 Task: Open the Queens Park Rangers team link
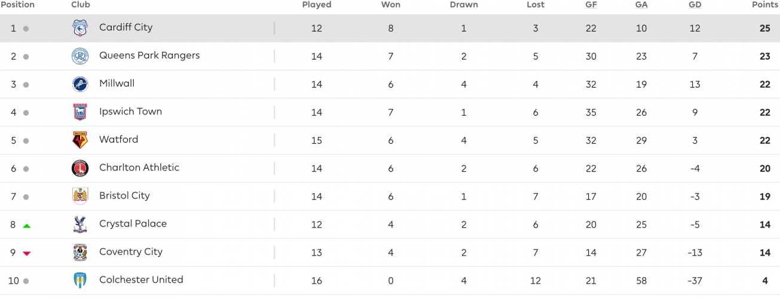pyautogui.click(x=149, y=55)
